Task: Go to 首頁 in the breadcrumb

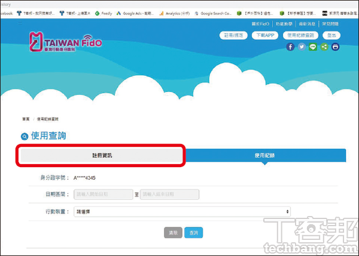Action: point(26,119)
